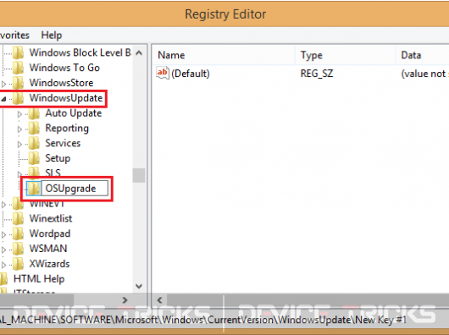Click the Name column header
Screen dimensions: 449x335
(224, 55)
